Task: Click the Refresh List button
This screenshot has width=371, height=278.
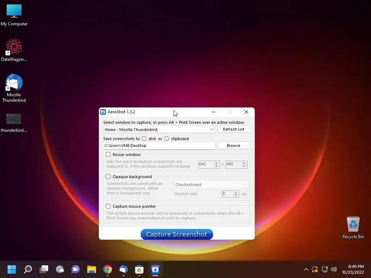Action: tap(233, 129)
